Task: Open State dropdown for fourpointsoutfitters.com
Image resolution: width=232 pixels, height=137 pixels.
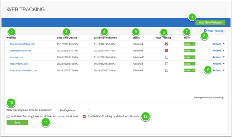Action: pos(189,44)
